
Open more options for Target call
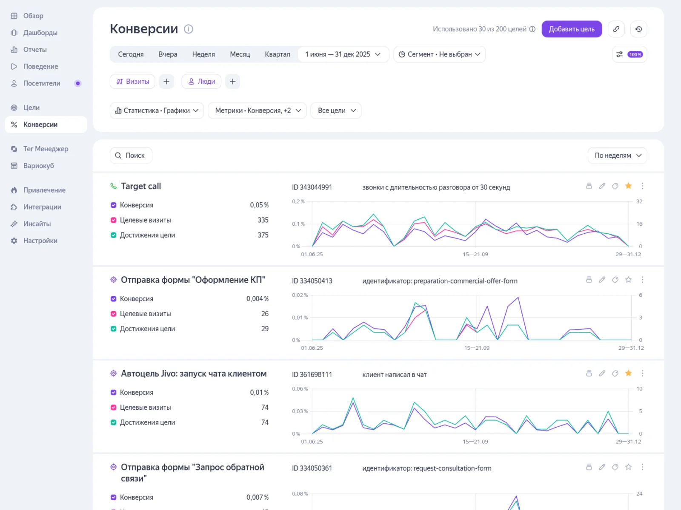(x=643, y=186)
